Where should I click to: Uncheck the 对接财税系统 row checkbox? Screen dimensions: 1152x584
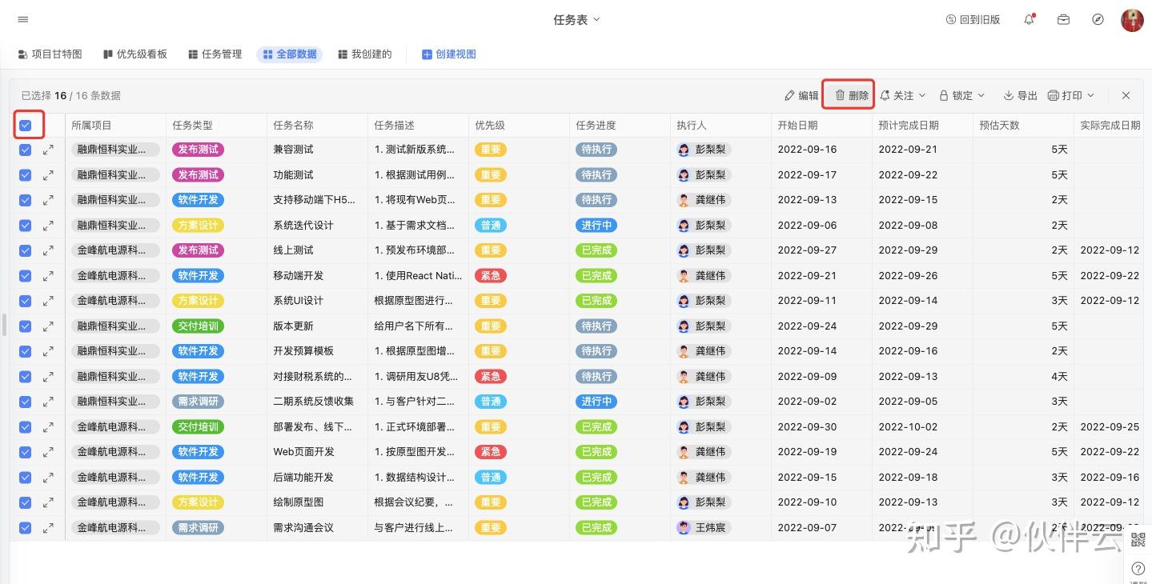25,376
